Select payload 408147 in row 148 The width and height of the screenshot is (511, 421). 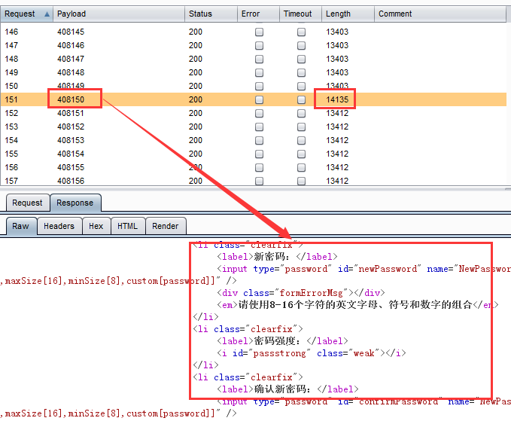(x=71, y=59)
